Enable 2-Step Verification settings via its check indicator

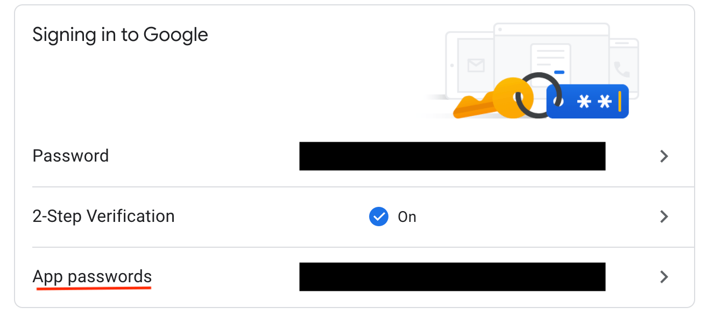(x=379, y=217)
